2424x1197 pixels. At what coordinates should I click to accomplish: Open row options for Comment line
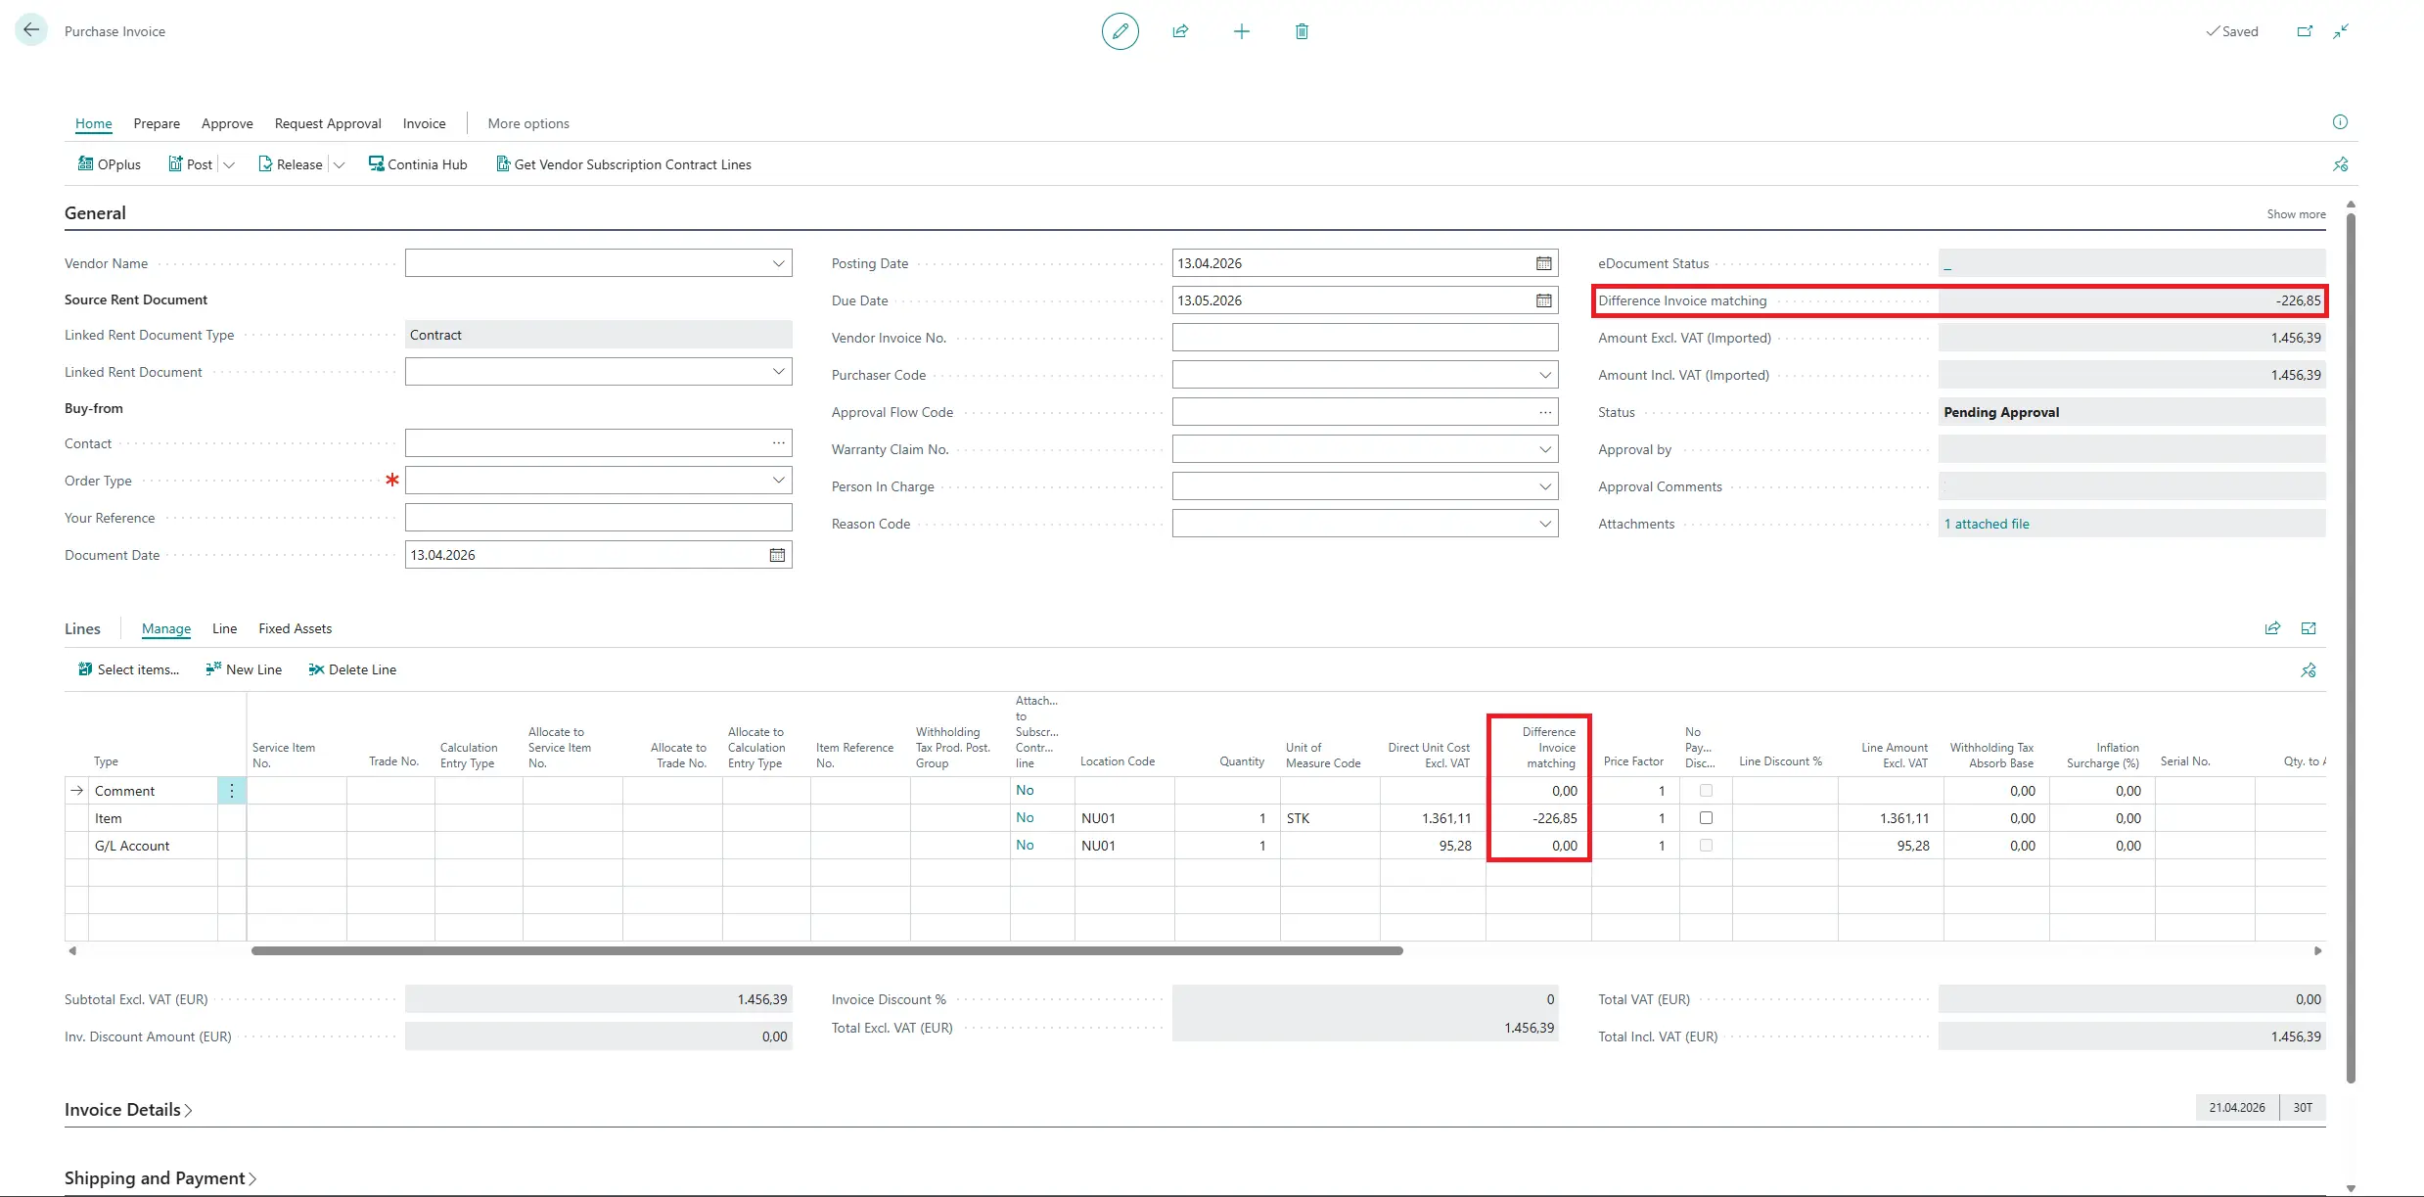232,791
